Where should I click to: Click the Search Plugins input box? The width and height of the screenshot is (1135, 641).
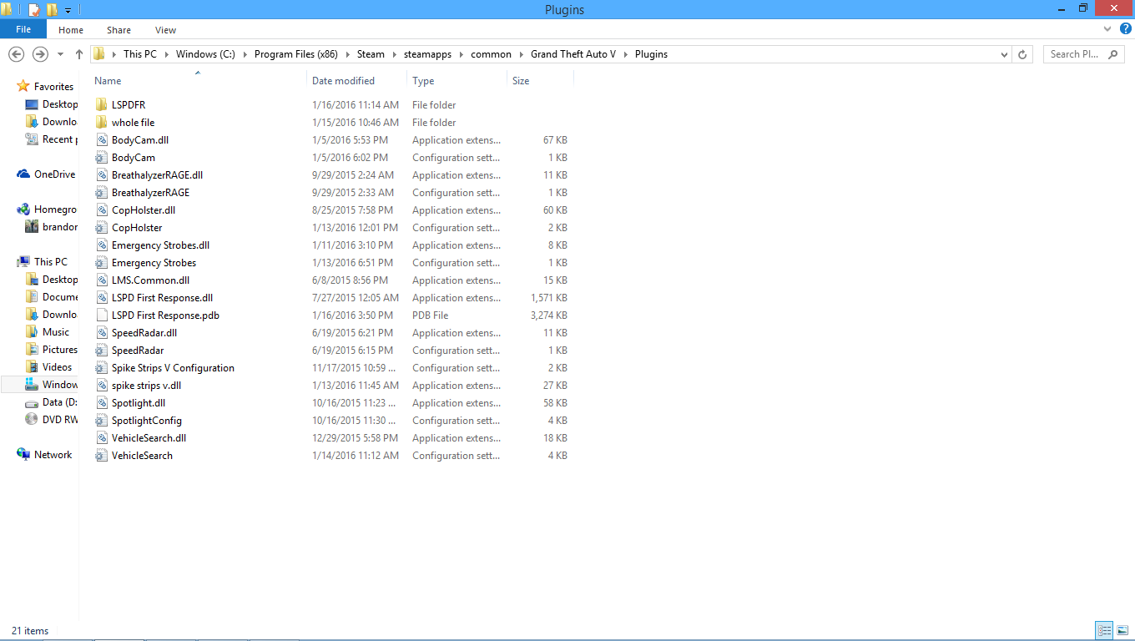(1083, 54)
